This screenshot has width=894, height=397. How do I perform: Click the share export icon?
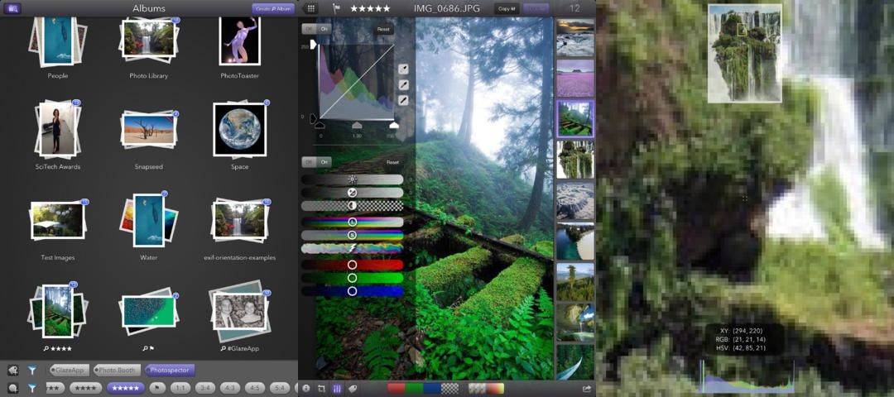click(x=587, y=388)
